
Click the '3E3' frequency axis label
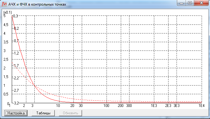(177, 106)
